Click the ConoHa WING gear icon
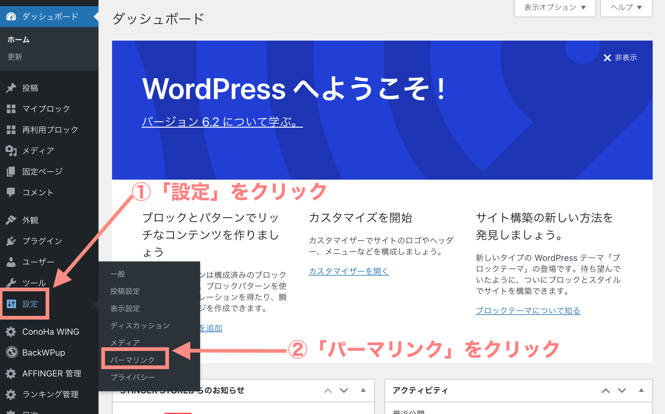This screenshot has height=414, width=665. pos(11,332)
